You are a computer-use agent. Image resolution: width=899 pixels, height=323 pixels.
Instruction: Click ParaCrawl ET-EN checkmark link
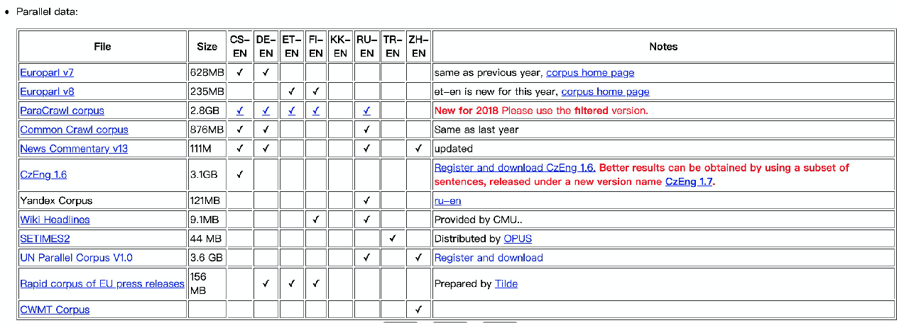[291, 110]
